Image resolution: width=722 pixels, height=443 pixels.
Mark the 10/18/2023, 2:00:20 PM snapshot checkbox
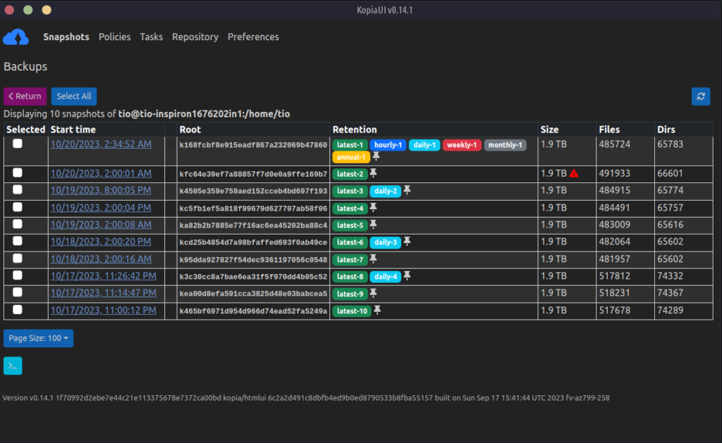pos(18,241)
